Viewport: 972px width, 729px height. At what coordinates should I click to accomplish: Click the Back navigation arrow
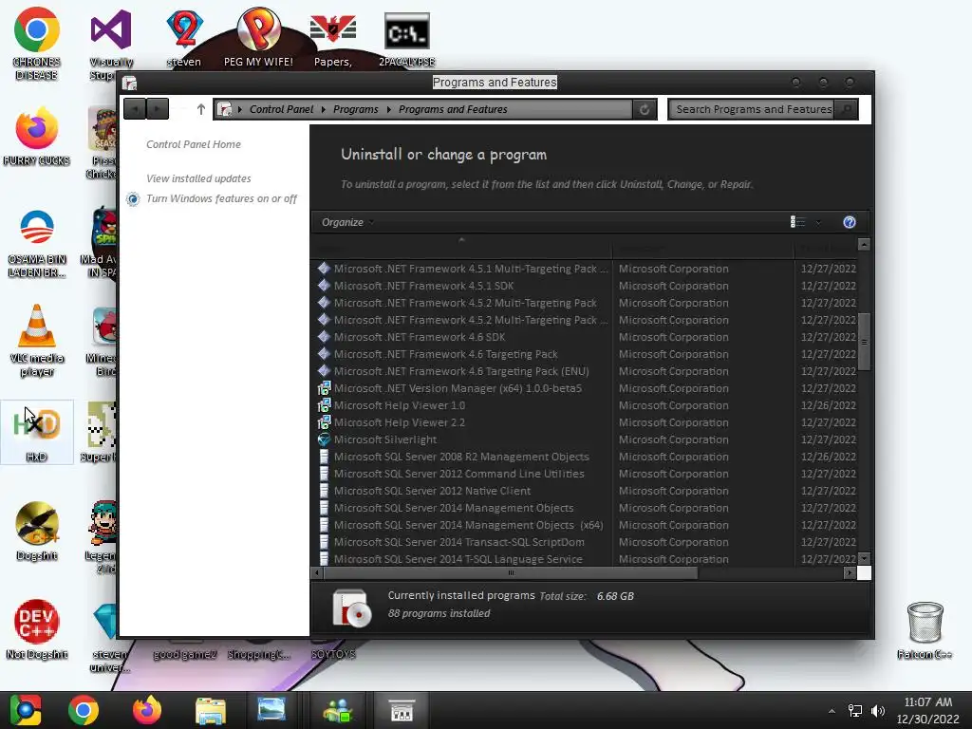tap(135, 109)
